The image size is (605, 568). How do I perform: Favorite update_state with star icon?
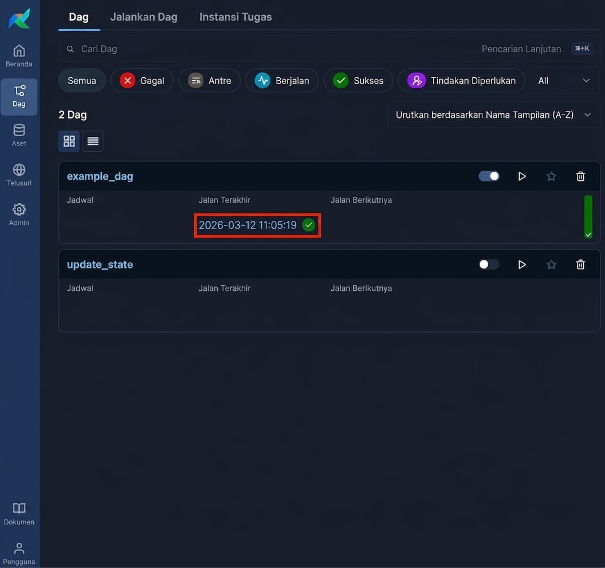[x=551, y=265]
